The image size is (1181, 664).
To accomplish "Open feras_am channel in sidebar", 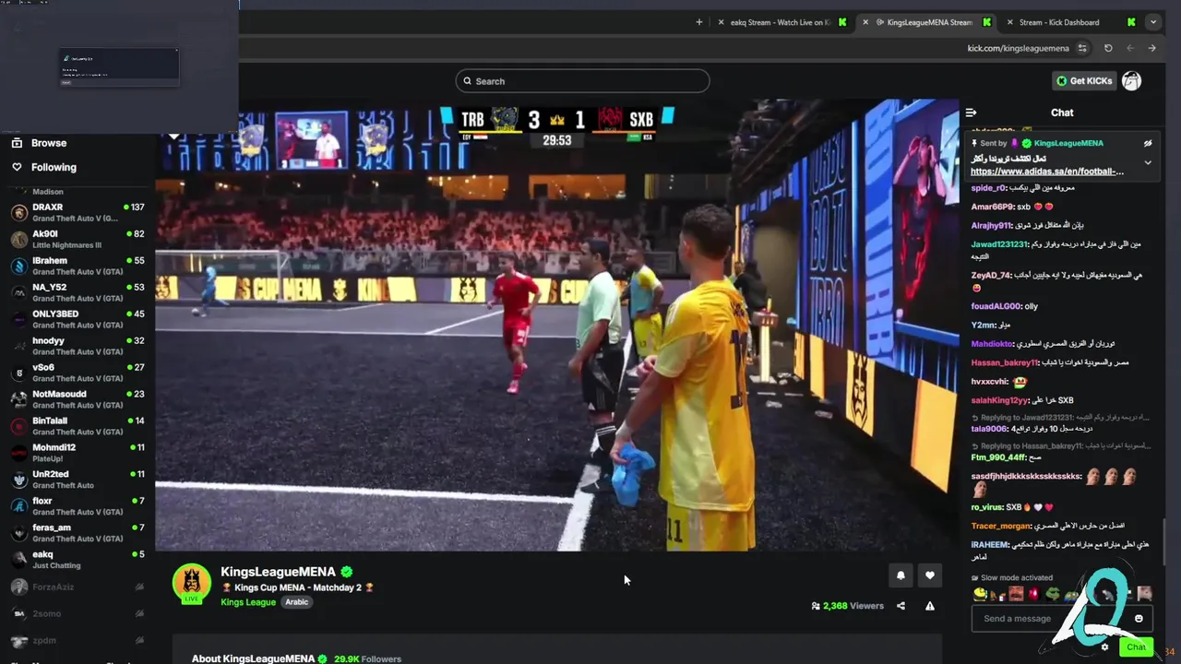I will (78, 533).
